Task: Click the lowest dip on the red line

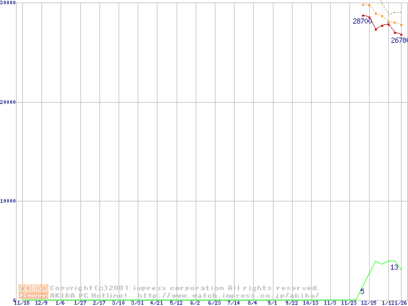Action: click(375, 29)
